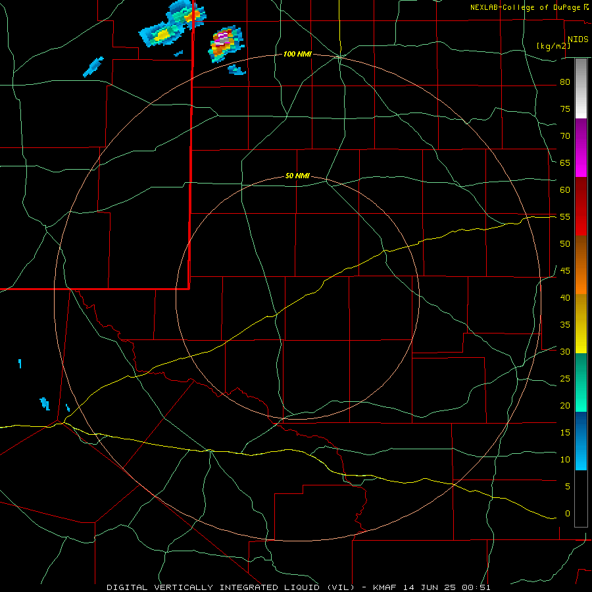592x592 pixels.
Task: Click the 0 value on the legend
Action: pos(568,514)
